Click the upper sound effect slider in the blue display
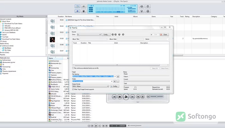 [132, 9]
